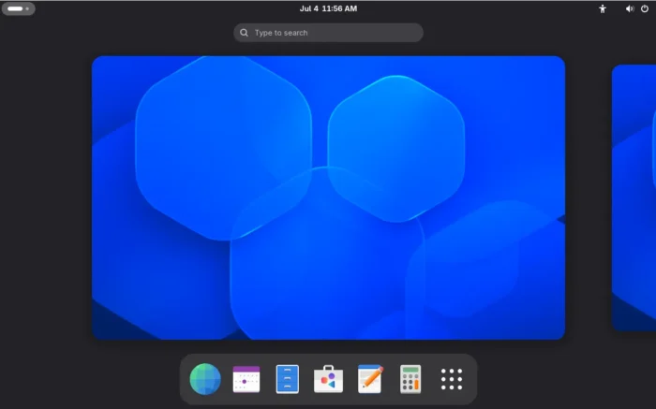Open the Files manager from the dock
The width and height of the screenshot is (656, 409).
[288, 379]
